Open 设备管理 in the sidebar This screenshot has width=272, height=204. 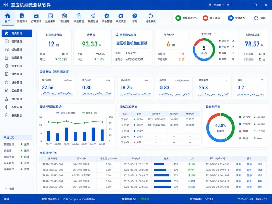17,82
